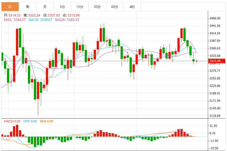
Task: Click the 3118.04 price axis label
Action: pyautogui.click(x=215, y=116)
